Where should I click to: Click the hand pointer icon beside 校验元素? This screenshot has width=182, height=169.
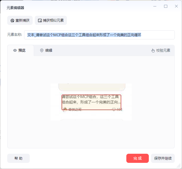click(x=153, y=51)
